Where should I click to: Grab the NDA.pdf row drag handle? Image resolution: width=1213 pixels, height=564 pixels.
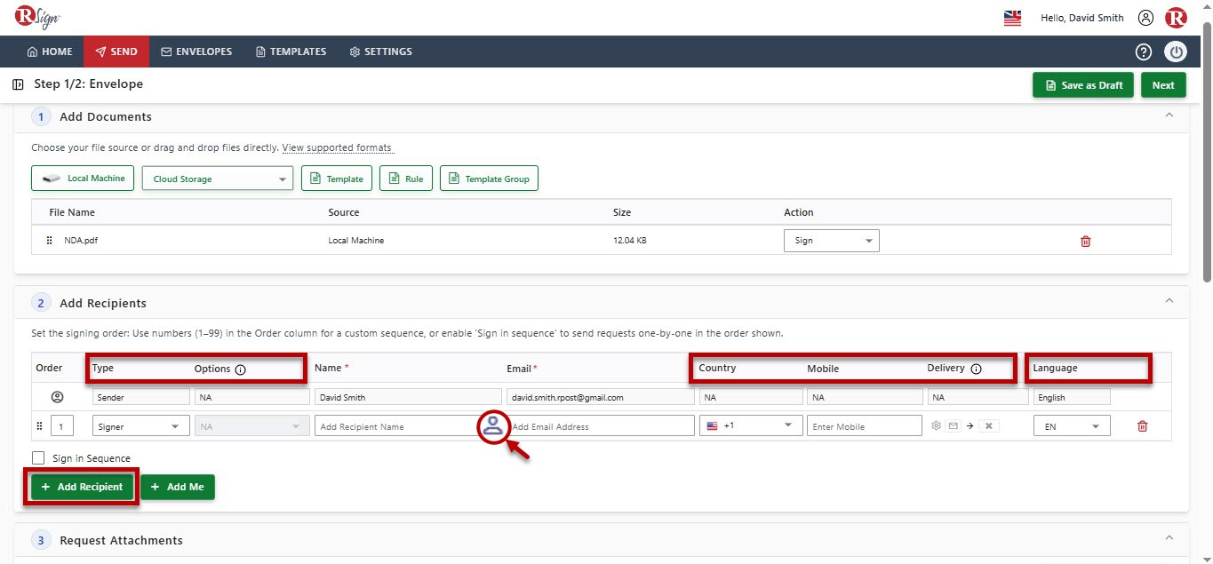point(50,240)
